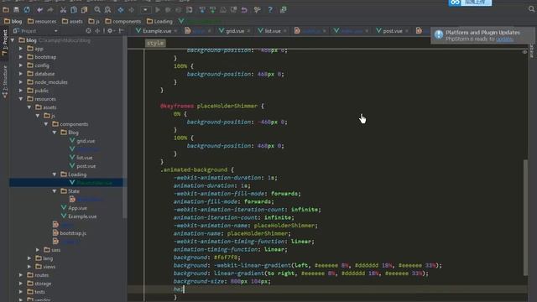Click the Synchronize toolbar icon

click(x=27, y=9)
